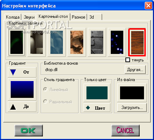
Task: Click the 'Другая...' library button
Action: coord(135,70)
